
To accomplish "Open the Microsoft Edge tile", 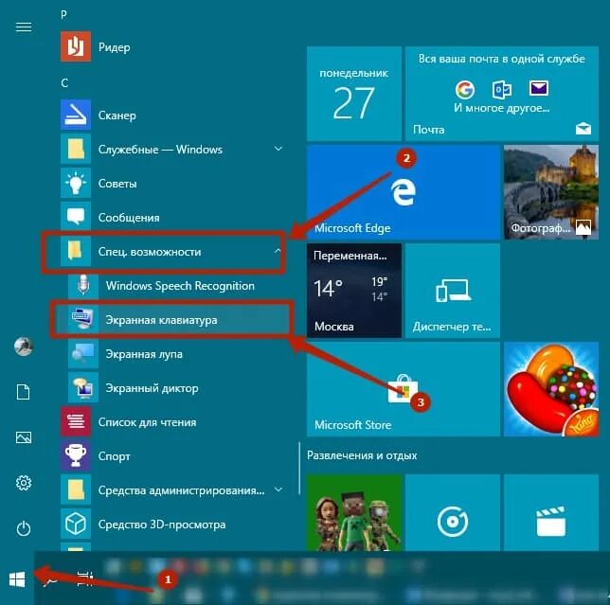I will [x=404, y=192].
